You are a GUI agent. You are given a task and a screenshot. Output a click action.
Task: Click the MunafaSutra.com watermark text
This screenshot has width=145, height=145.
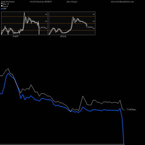tap(126, 2)
